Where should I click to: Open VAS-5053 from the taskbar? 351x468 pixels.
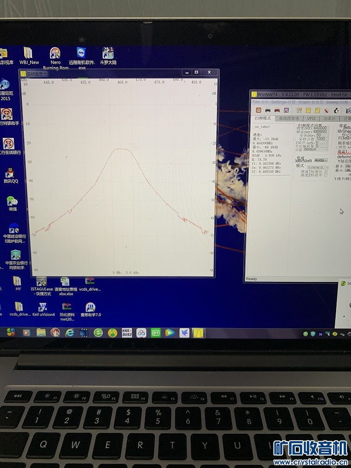coord(127,333)
